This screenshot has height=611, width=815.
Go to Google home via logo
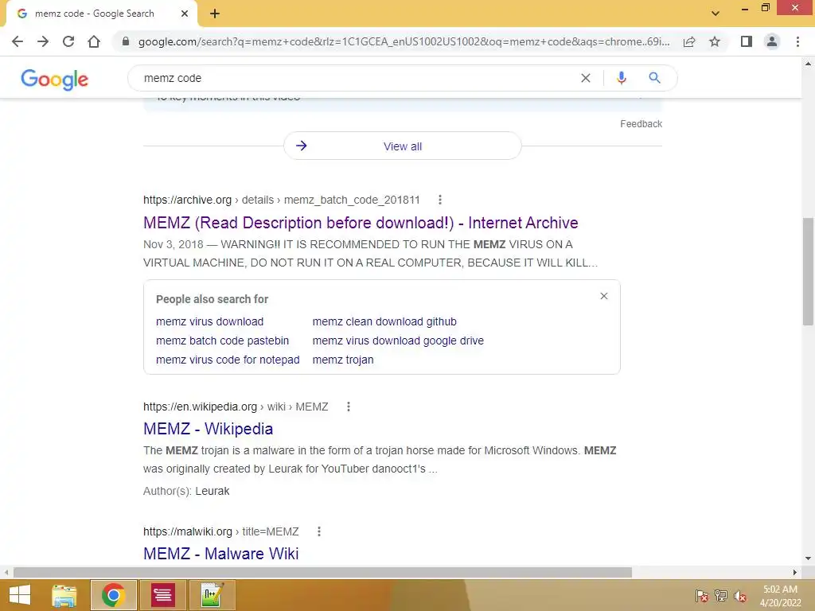point(55,79)
